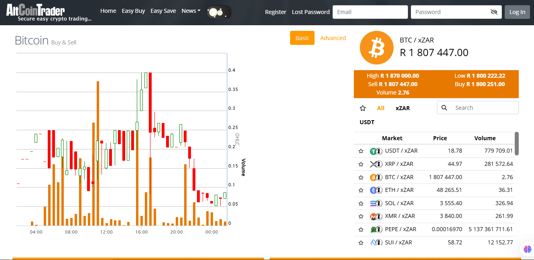Image resolution: width=534 pixels, height=260 pixels.
Task: Click the Bitcoin Buy & Sell heading
Action: pos(45,41)
